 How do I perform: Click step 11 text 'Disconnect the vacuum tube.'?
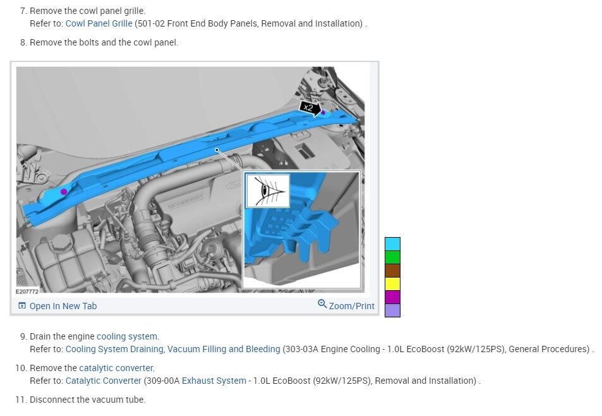coord(88,400)
